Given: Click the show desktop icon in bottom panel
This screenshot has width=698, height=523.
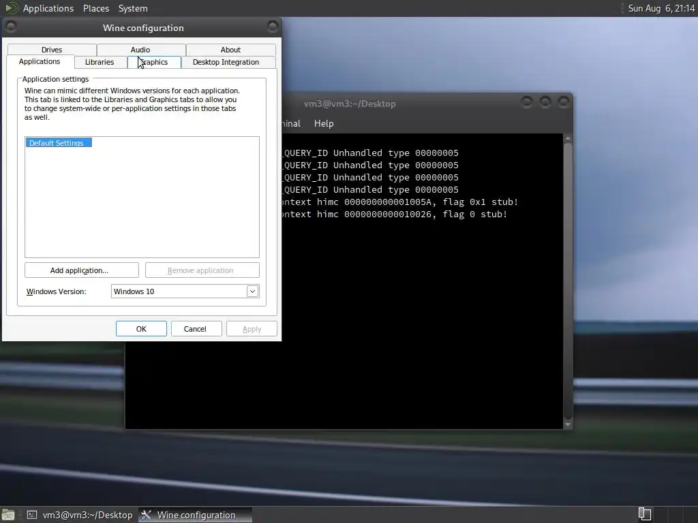Looking at the screenshot, I should point(8,515).
